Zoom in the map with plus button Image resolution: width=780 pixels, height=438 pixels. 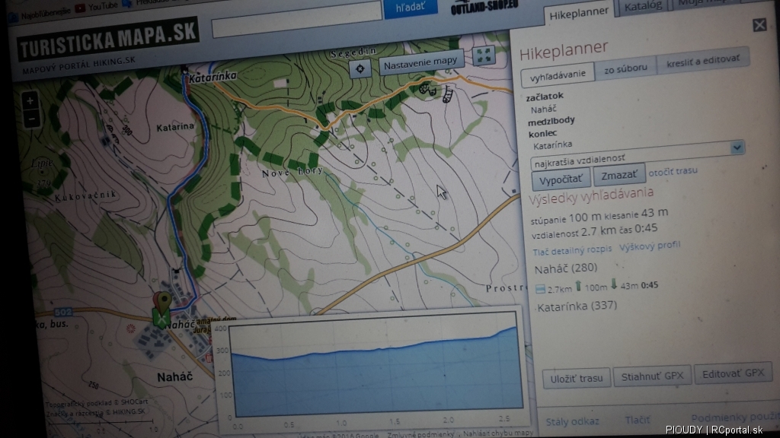pos(30,101)
